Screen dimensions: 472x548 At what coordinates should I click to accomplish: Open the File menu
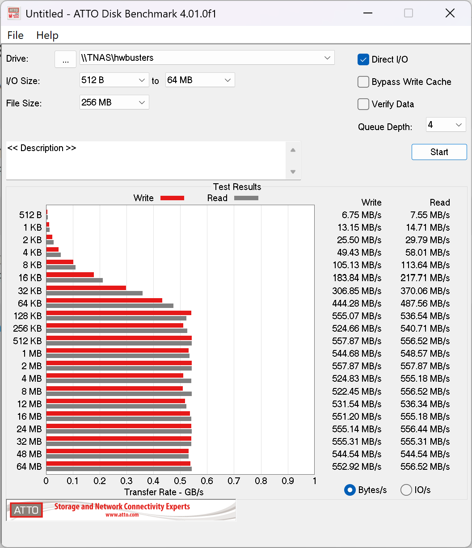(16, 35)
